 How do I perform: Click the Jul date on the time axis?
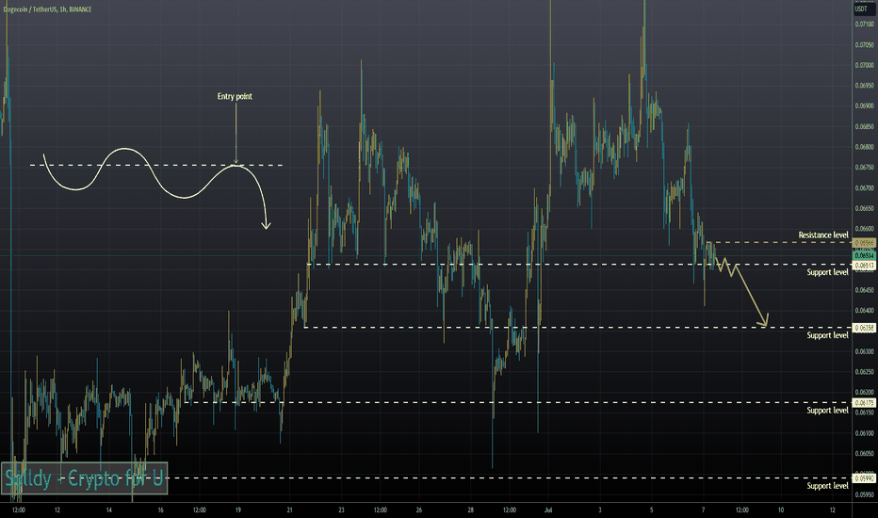(548, 510)
